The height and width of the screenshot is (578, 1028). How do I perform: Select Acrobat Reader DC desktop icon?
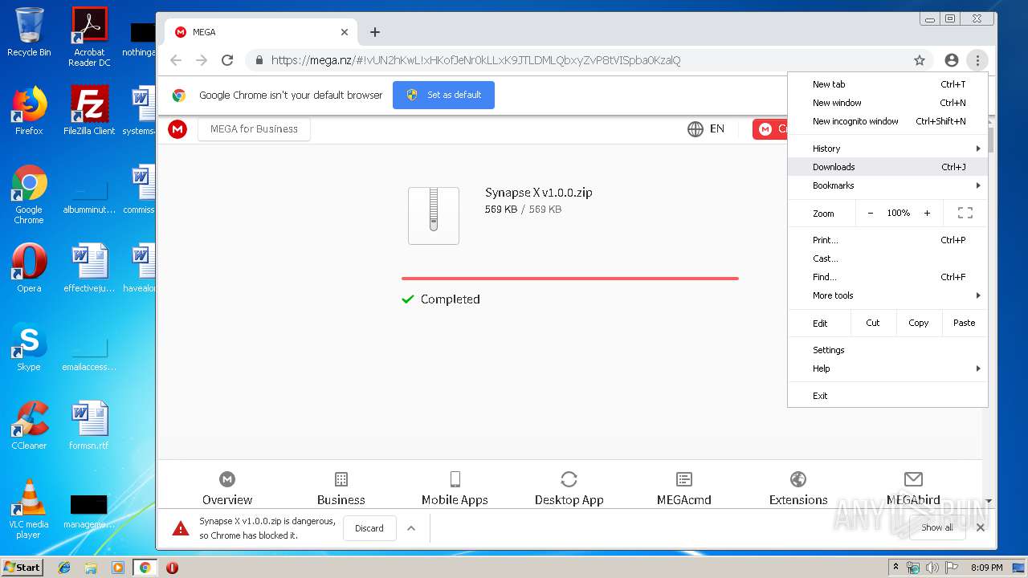pyautogui.click(x=89, y=36)
